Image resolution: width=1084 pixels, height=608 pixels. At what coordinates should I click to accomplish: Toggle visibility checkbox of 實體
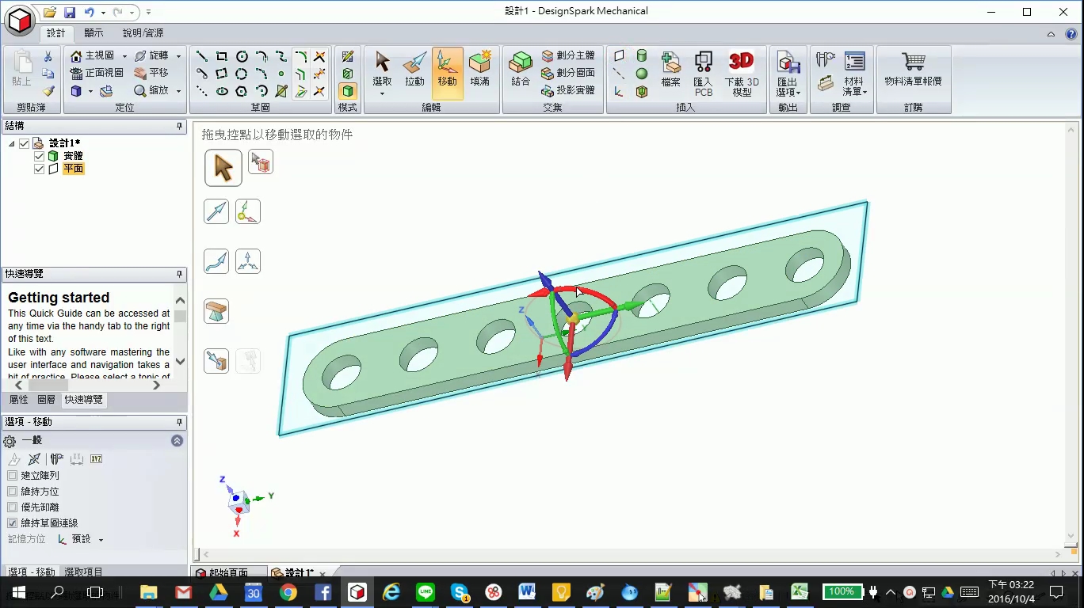(39, 156)
